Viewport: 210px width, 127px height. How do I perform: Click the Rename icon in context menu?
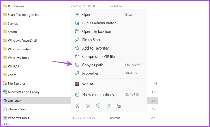[98, 106]
